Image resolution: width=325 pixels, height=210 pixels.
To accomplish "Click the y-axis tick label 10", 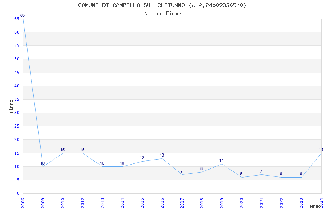I will click(x=17, y=166).
